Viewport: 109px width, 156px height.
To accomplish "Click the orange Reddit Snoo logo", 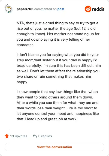I will (x=88, y=9).
